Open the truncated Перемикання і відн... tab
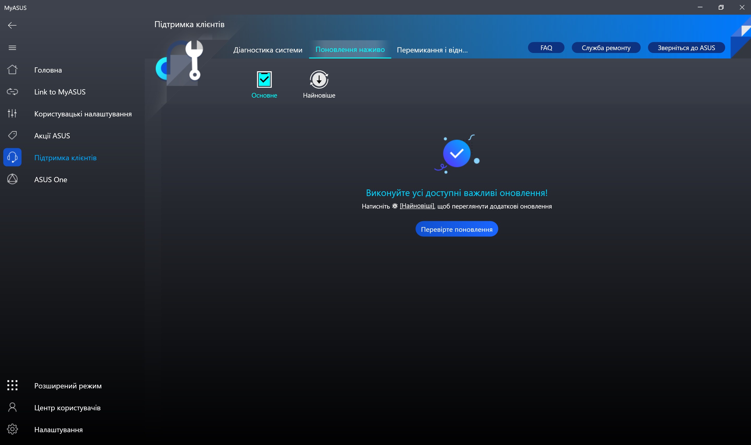The image size is (751, 445). click(432, 50)
